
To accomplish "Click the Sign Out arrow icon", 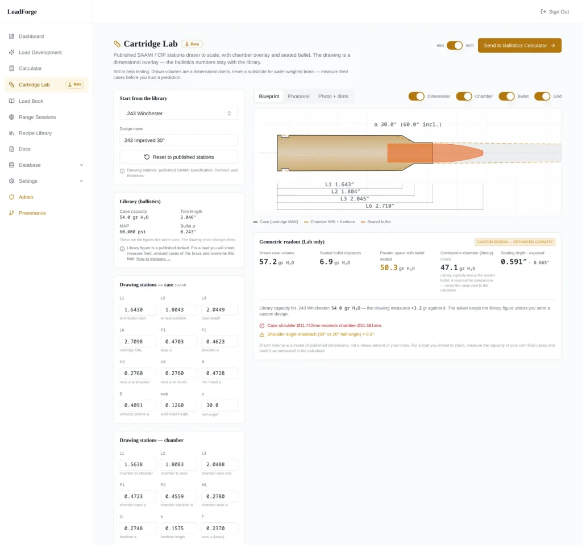I will (543, 11).
